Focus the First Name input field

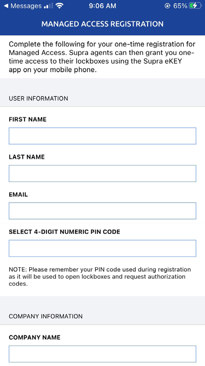pos(102,136)
